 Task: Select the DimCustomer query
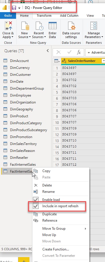(20, 75)
